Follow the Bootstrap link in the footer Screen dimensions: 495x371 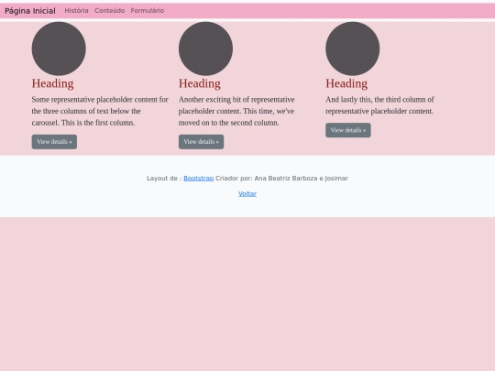pos(199,179)
